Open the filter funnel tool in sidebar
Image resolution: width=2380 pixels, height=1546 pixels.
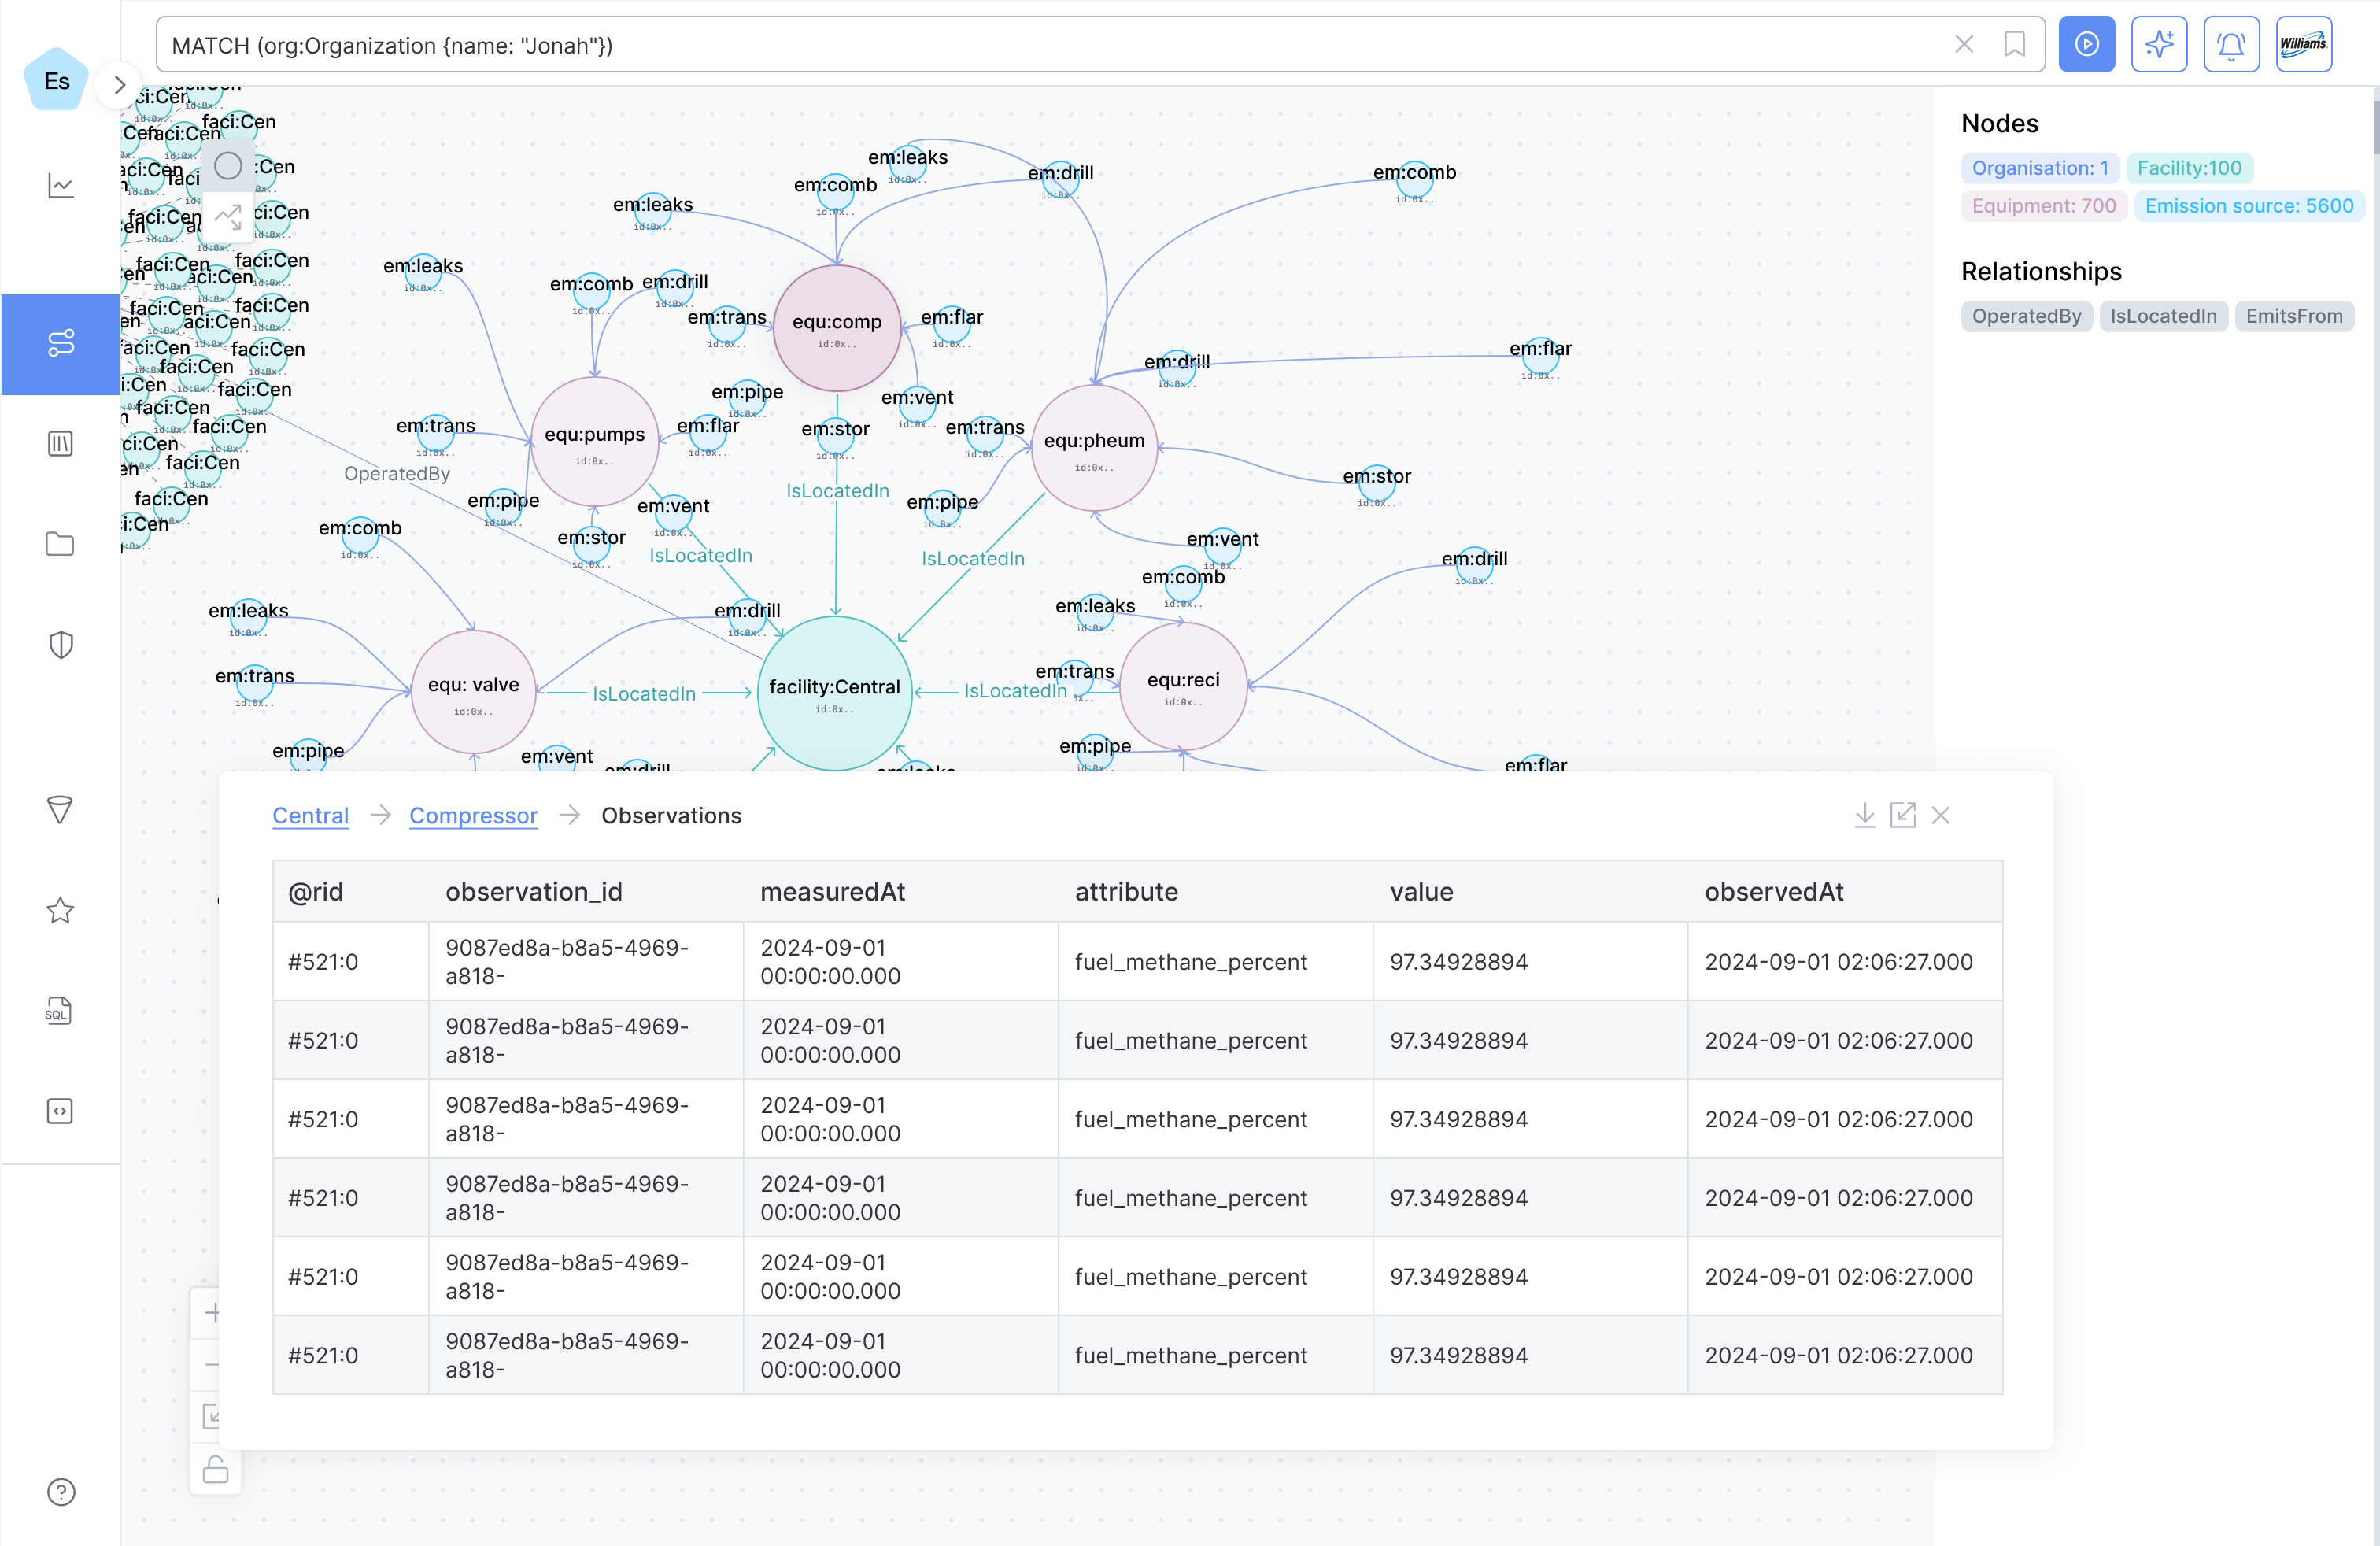click(60, 810)
